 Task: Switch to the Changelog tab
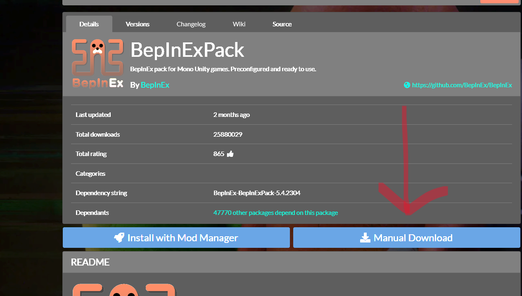point(191,24)
